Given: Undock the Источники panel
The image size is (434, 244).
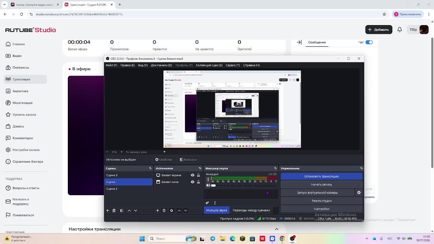Looking at the screenshot, I should point(200,168).
